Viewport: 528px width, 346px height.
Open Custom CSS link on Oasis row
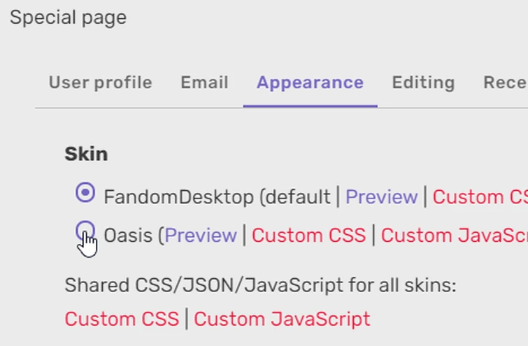[x=308, y=236]
